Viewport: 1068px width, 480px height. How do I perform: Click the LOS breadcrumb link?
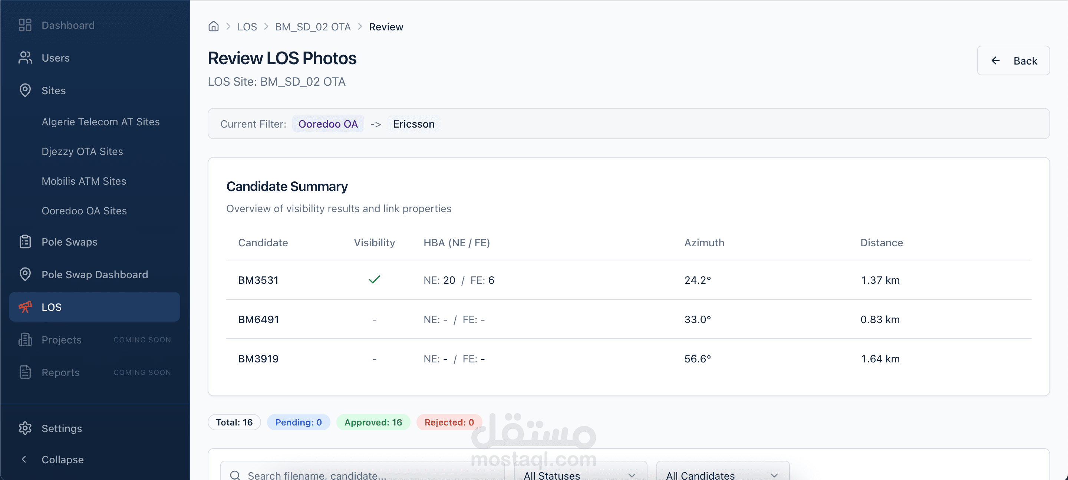247,27
